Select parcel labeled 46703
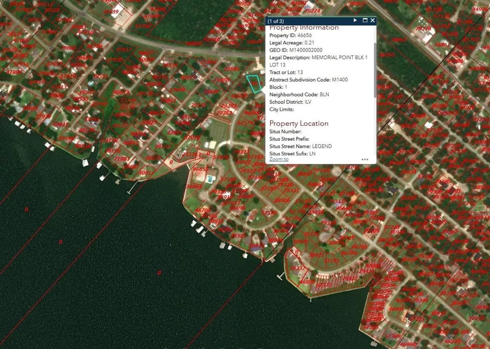This screenshot has height=349, width=490. [359, 247]
